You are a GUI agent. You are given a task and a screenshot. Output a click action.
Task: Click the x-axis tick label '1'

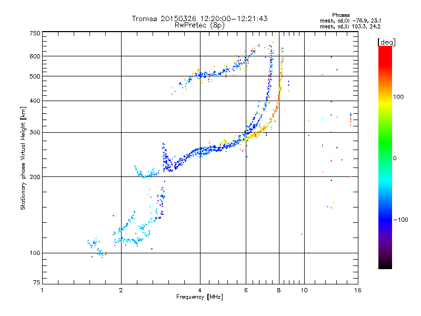click(x=42, y=290)
